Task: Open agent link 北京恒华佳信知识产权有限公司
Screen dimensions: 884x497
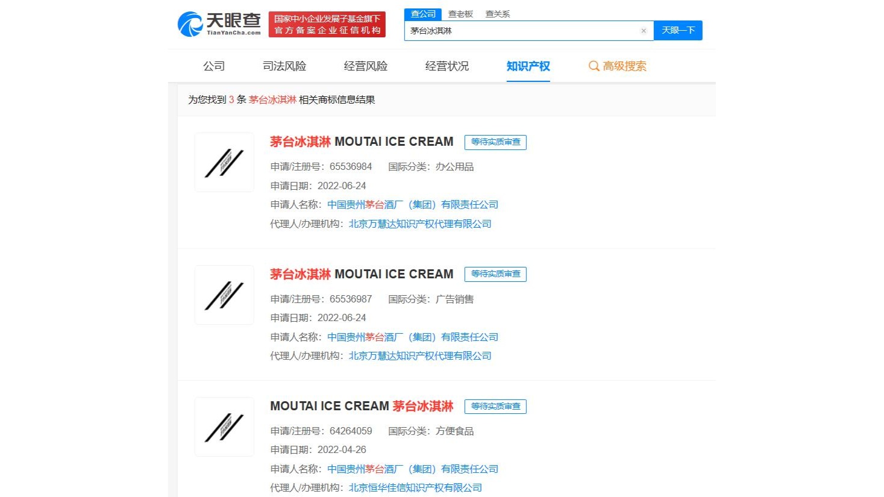Action: click(415, 488)
